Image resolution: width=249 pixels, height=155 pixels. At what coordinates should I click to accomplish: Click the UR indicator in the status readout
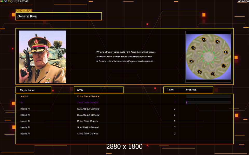(x=2, y=1)
